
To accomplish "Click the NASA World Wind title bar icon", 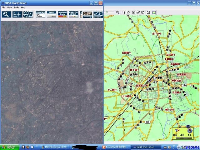I will (x=3, y=3).
